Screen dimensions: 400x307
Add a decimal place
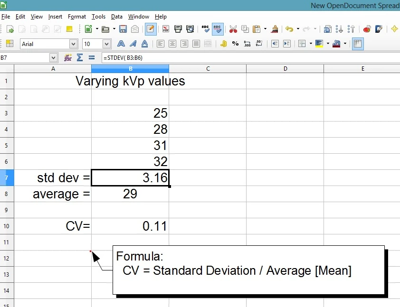click(247, 44)
